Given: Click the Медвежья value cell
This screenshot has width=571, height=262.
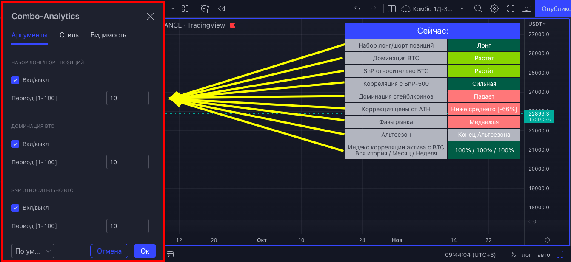Looking at the screenshot, I should 484,122.
